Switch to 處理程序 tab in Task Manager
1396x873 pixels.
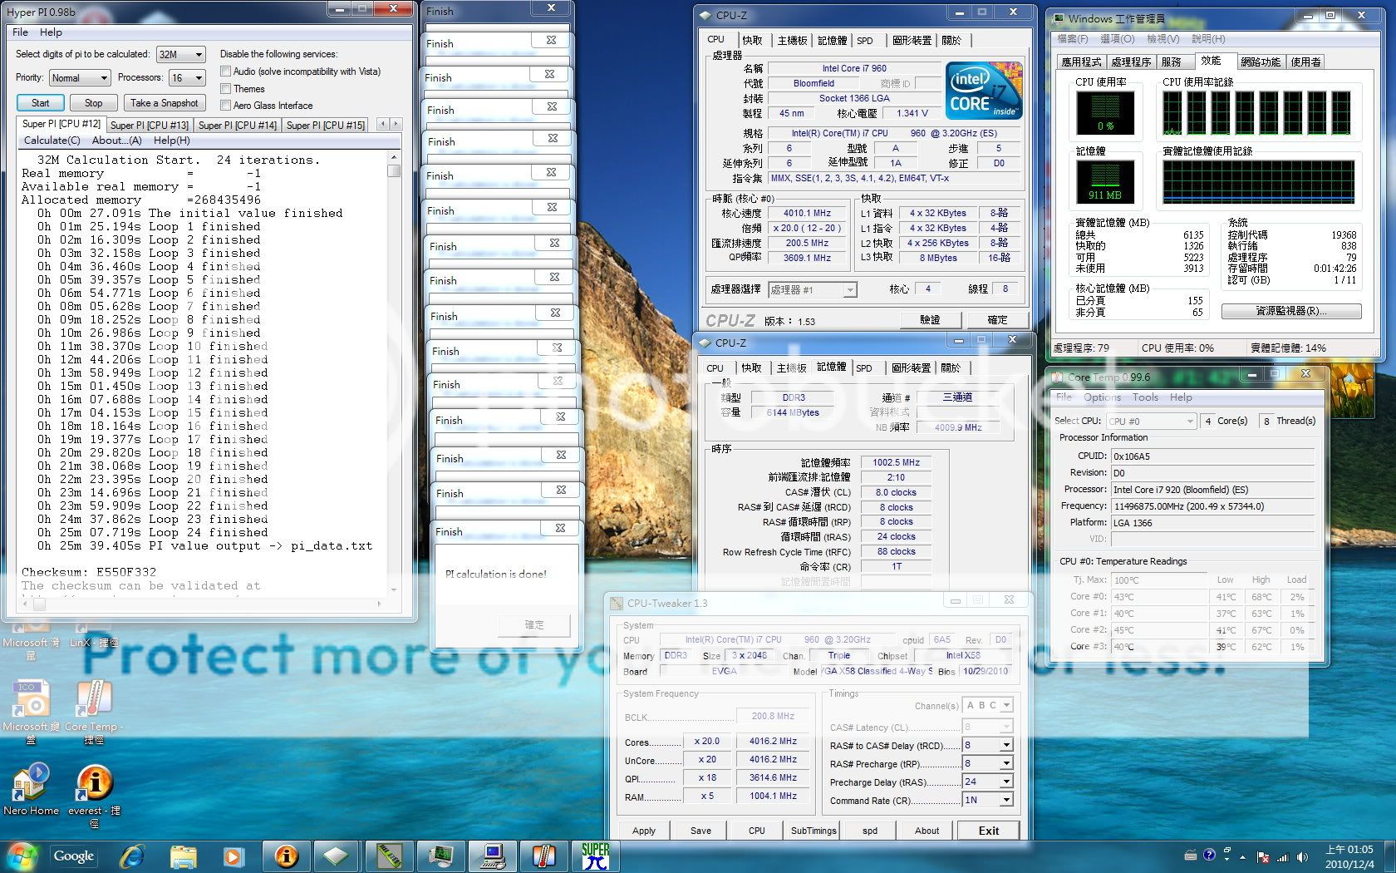tap(1131, 62)
